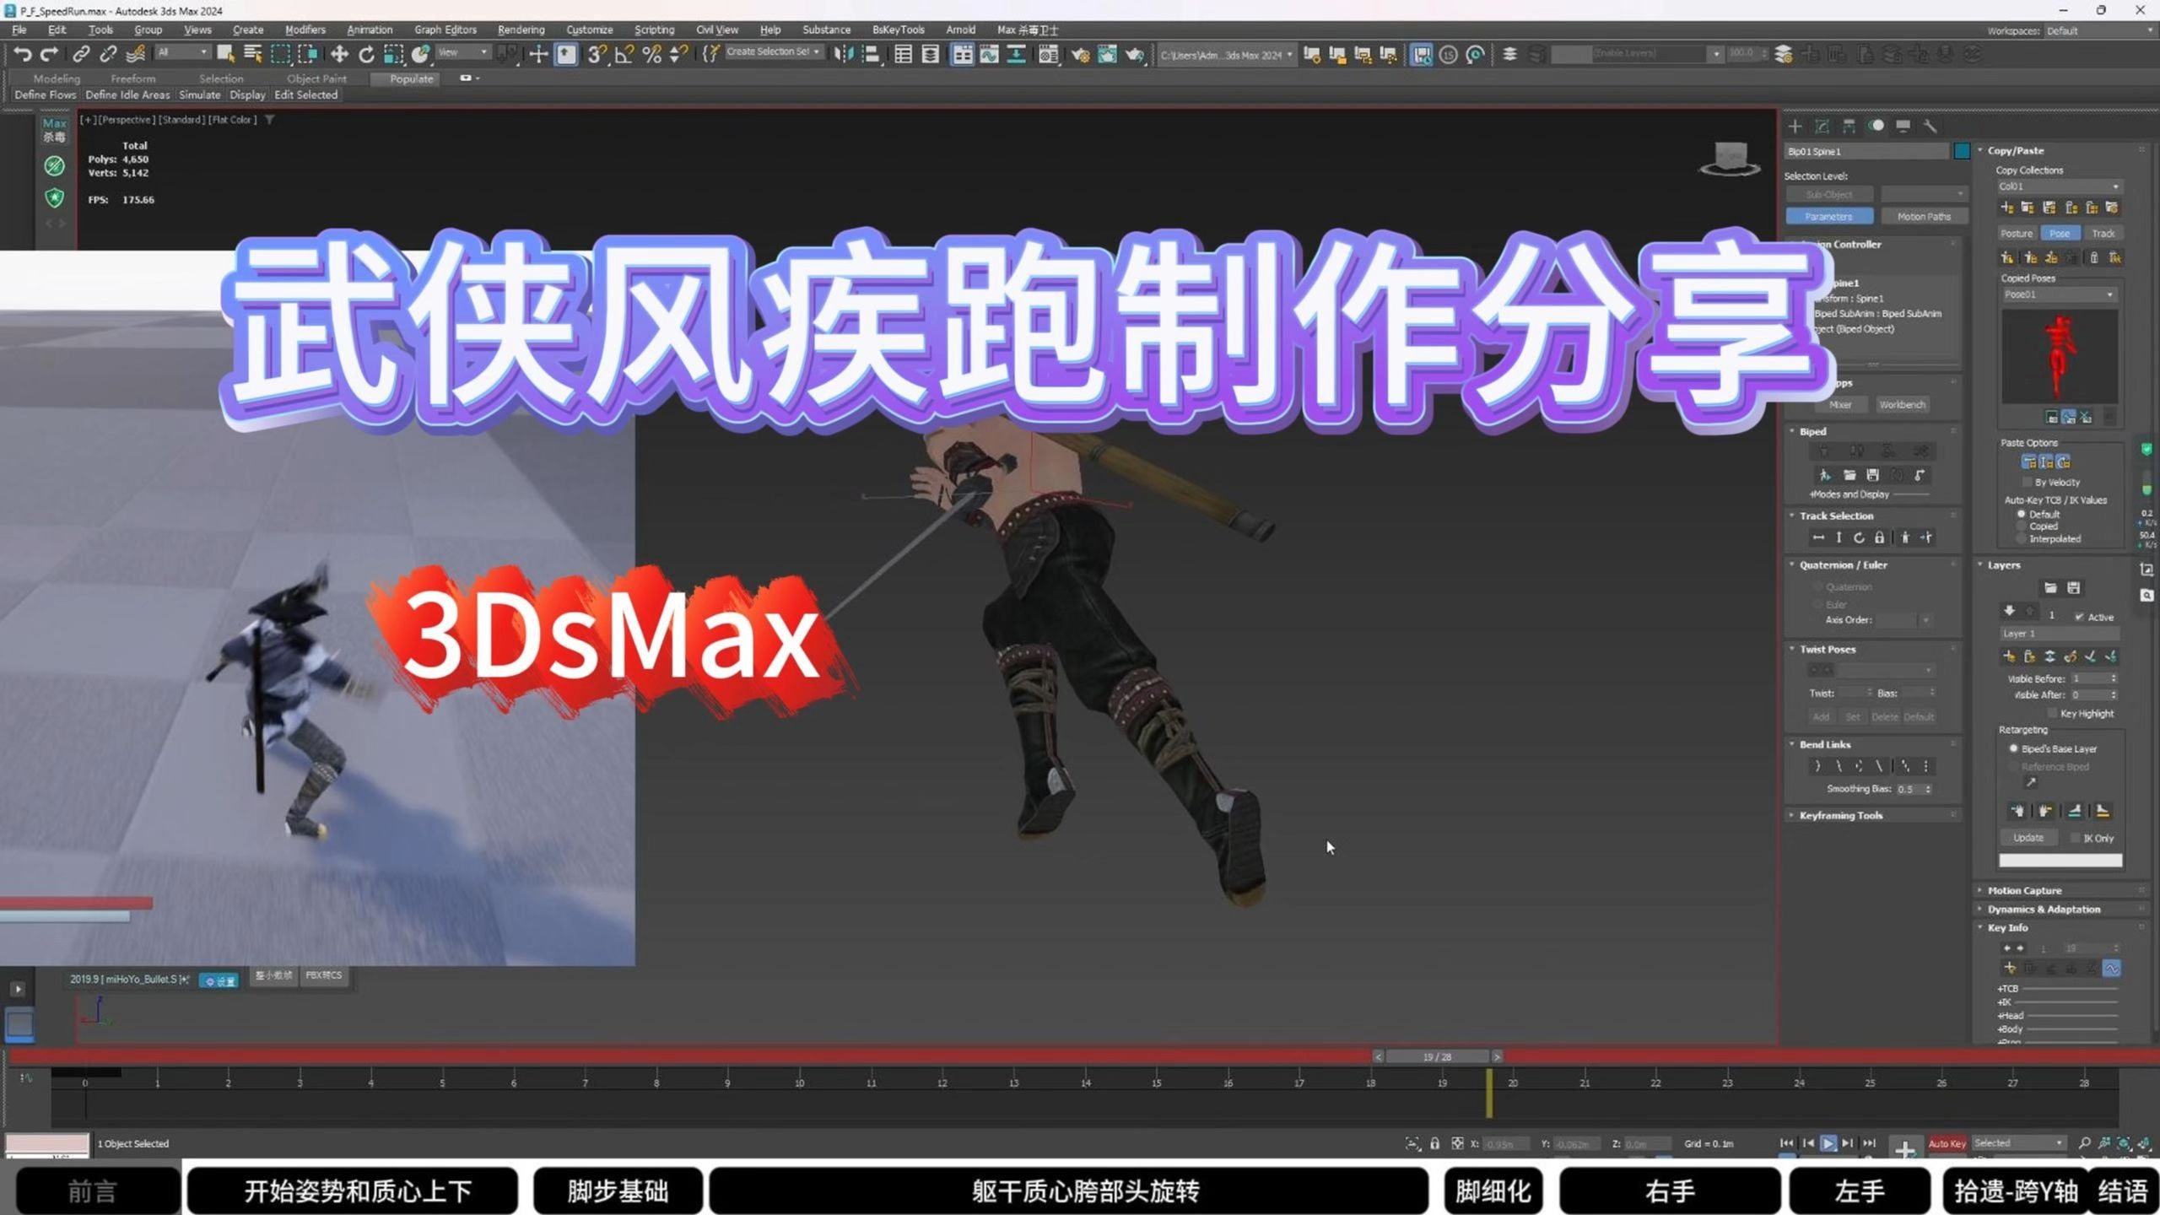The image size is (2160, 1215).
Task: Switch to the Posture tab
Action: coord(2017,234)
